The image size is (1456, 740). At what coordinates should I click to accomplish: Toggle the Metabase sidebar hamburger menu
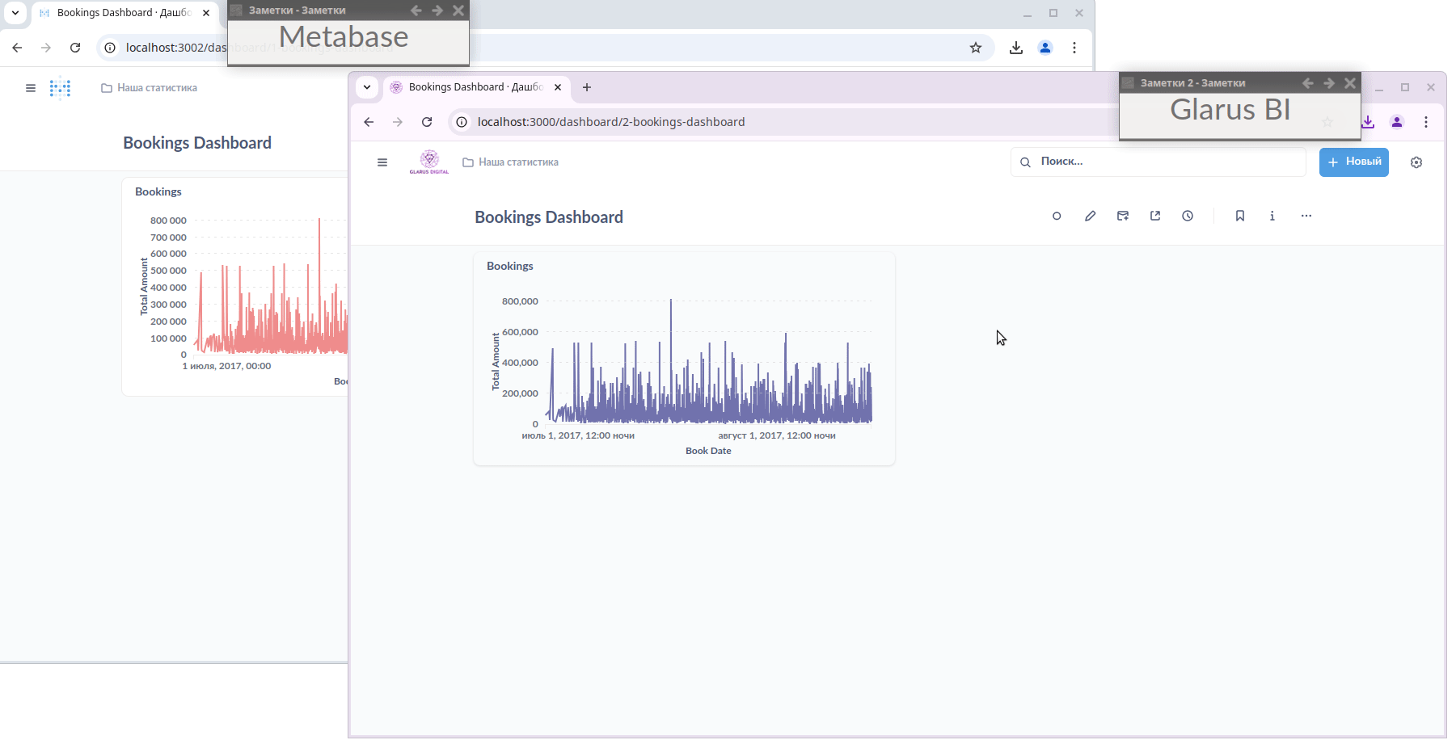[x=31, y=88]
